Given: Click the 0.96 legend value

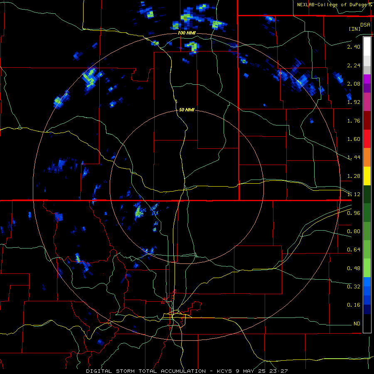Looking at the screenshot, I should coord(354,213).
